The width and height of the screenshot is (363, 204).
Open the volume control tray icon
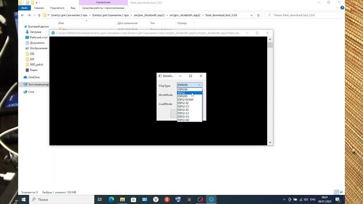click(x=306, y=199)
